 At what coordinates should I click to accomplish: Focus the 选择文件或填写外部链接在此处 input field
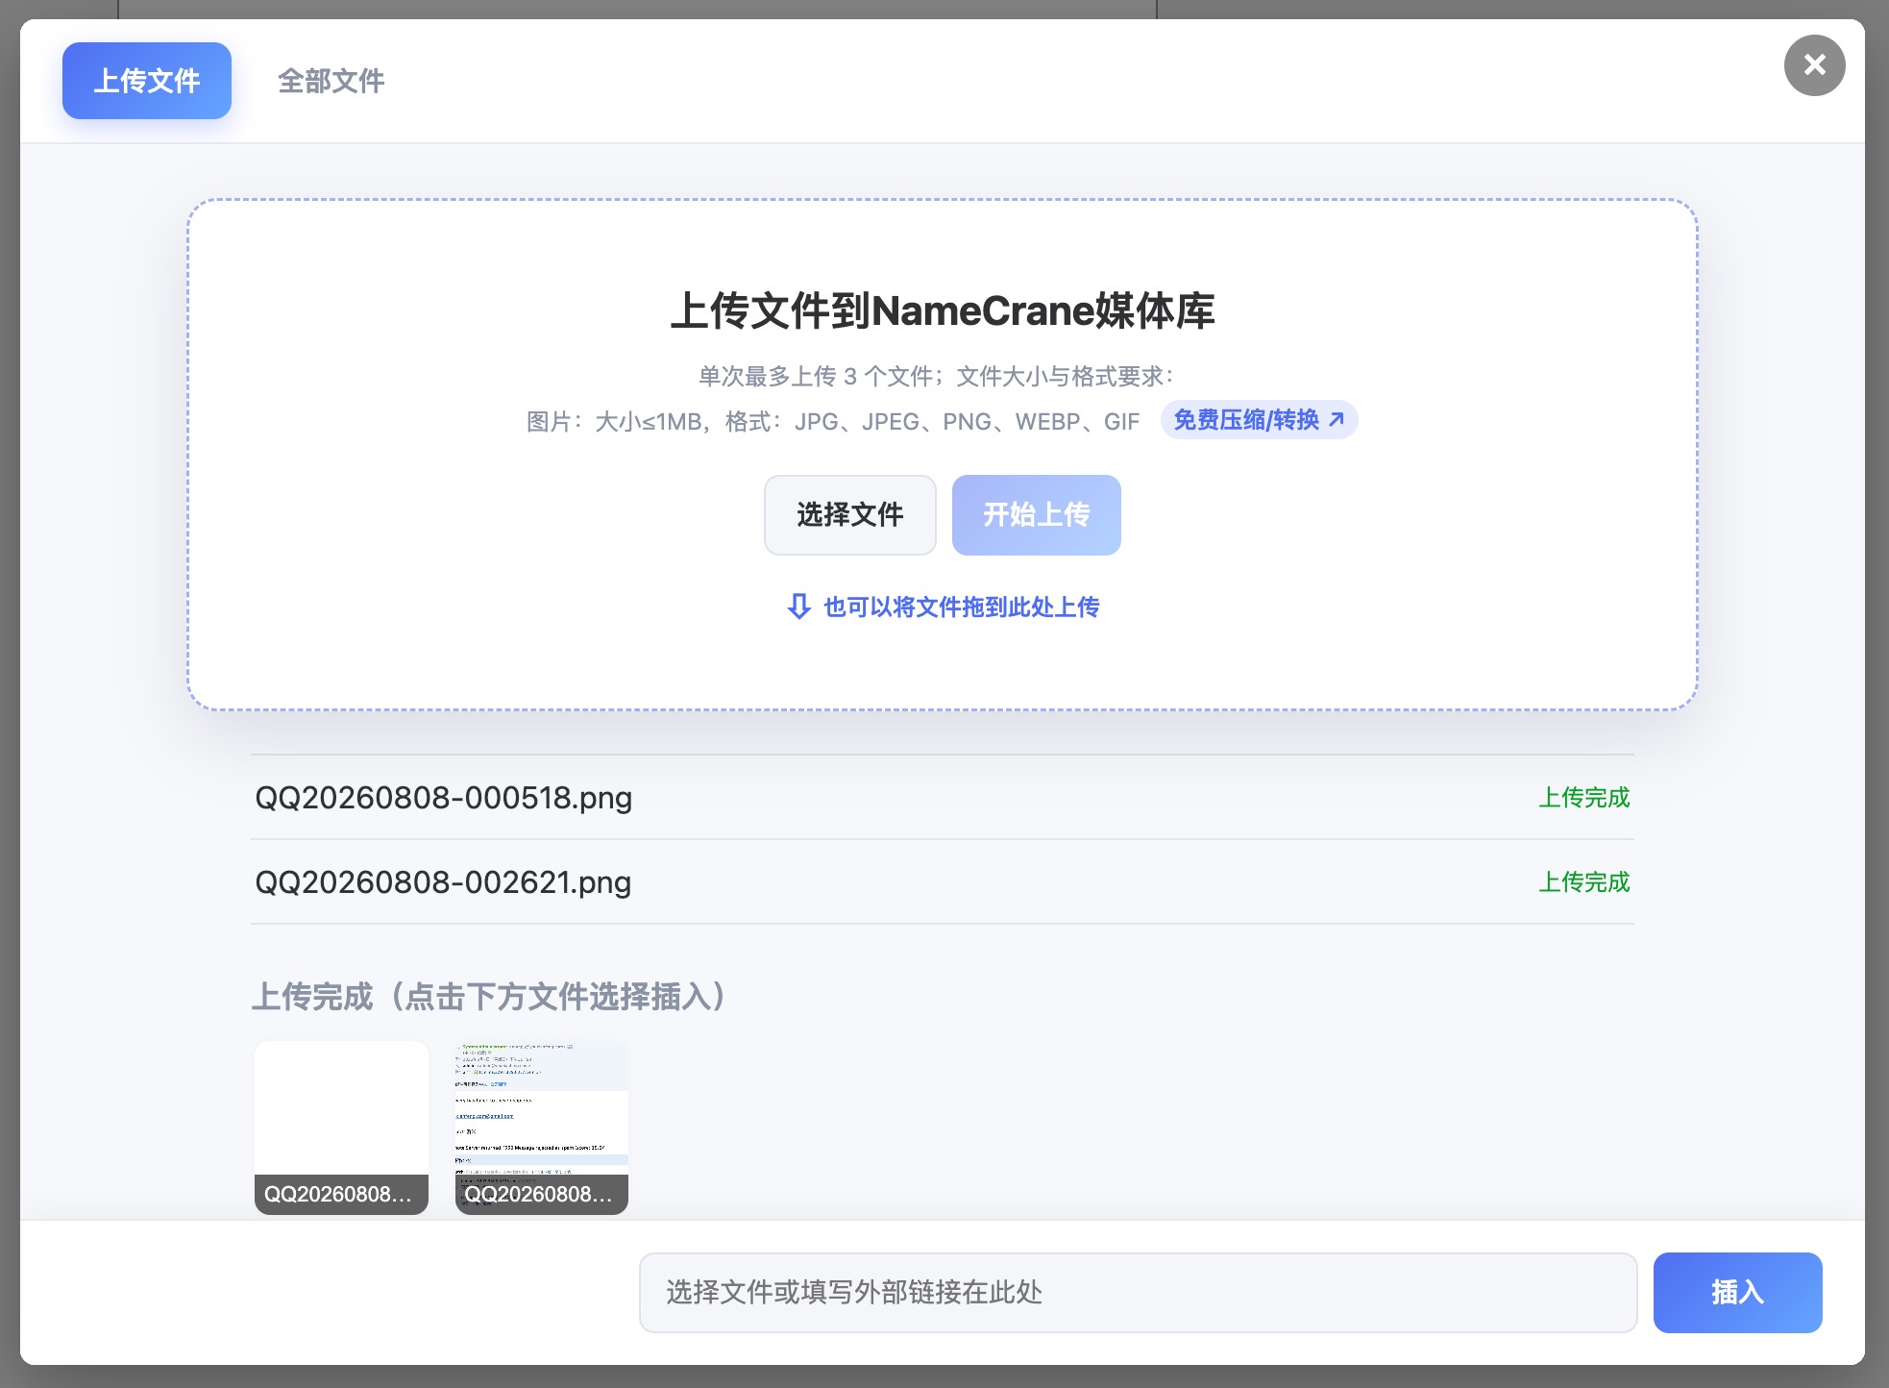[x=1139, y=1293]
